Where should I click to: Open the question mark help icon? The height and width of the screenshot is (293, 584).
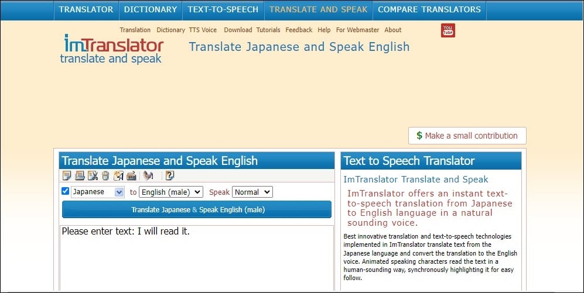[170, 175]
